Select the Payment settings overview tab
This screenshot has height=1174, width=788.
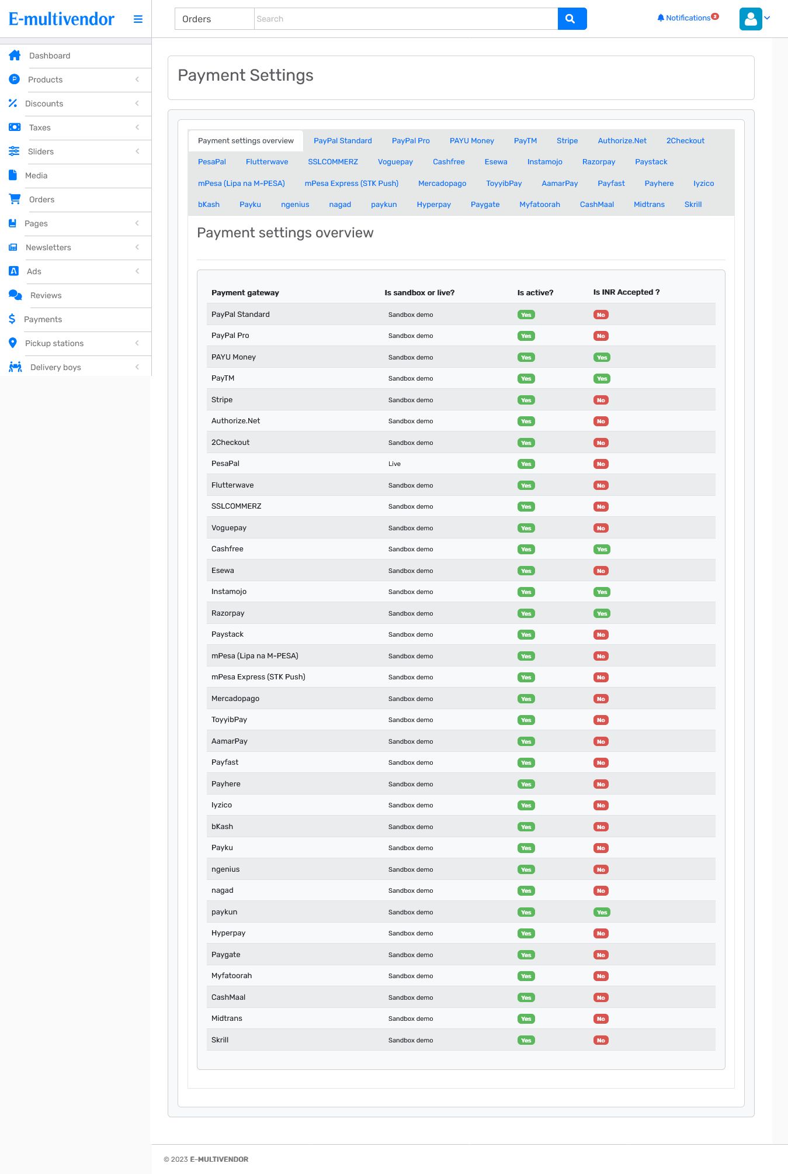point(246,141)
